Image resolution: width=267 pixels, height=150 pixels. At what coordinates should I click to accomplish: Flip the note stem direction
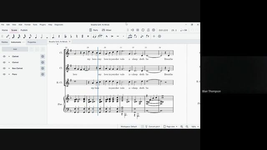click(x=136, y=36)
